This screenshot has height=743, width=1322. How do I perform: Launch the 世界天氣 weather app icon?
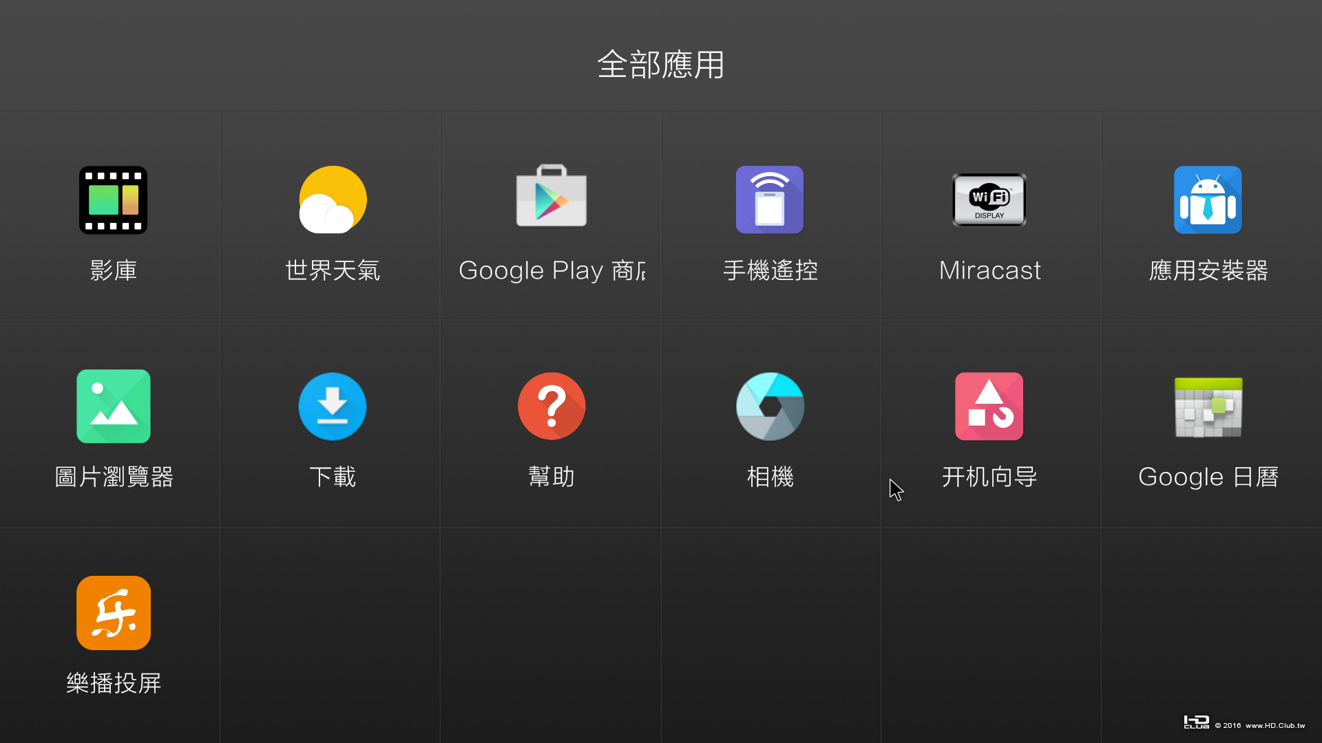coord(333,200)
